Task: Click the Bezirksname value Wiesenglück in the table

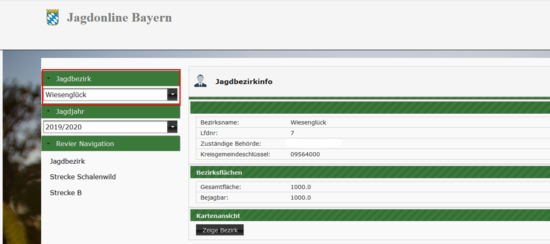Action: click(308, 123)
